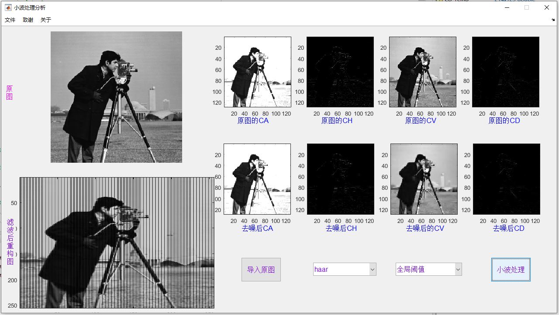Minimize the 小波处理分析 window
The width and height of the screenshot is (559, 315).
[507, 7]
